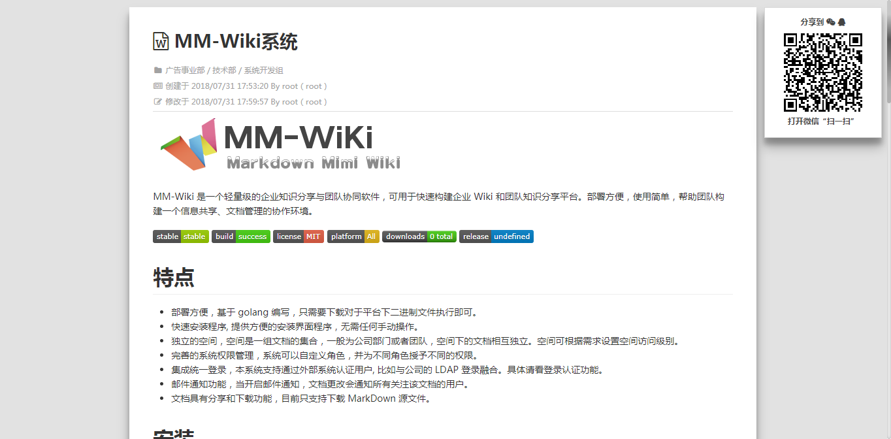Screen dimensions: 891x439
Task: Click the 分享到 label
Action: pos(811,22)
